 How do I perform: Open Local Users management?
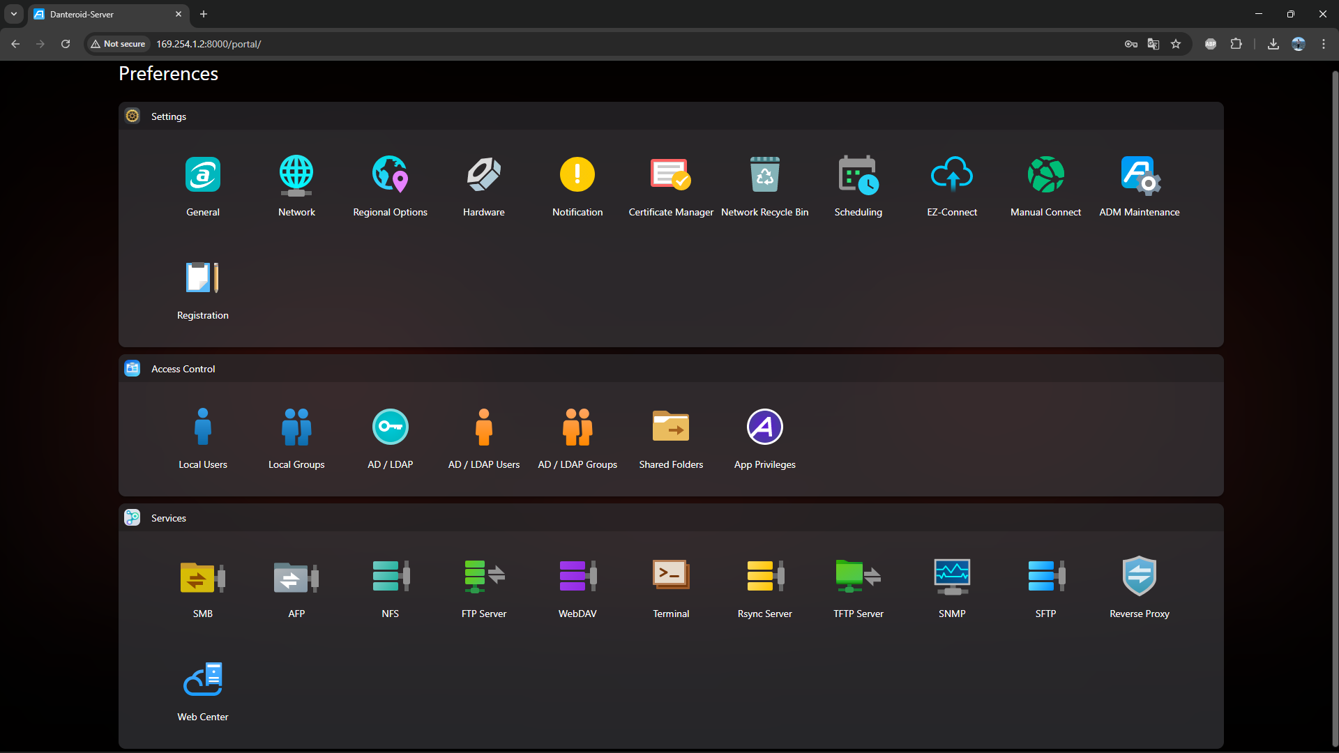pyautogui.click(x=202, y=427)
